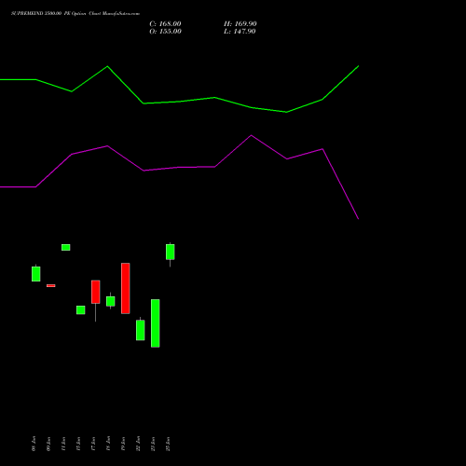Screen dimensions: 466x466
Task: Click the 22 Jan date axis label
Action: (138, 444)
